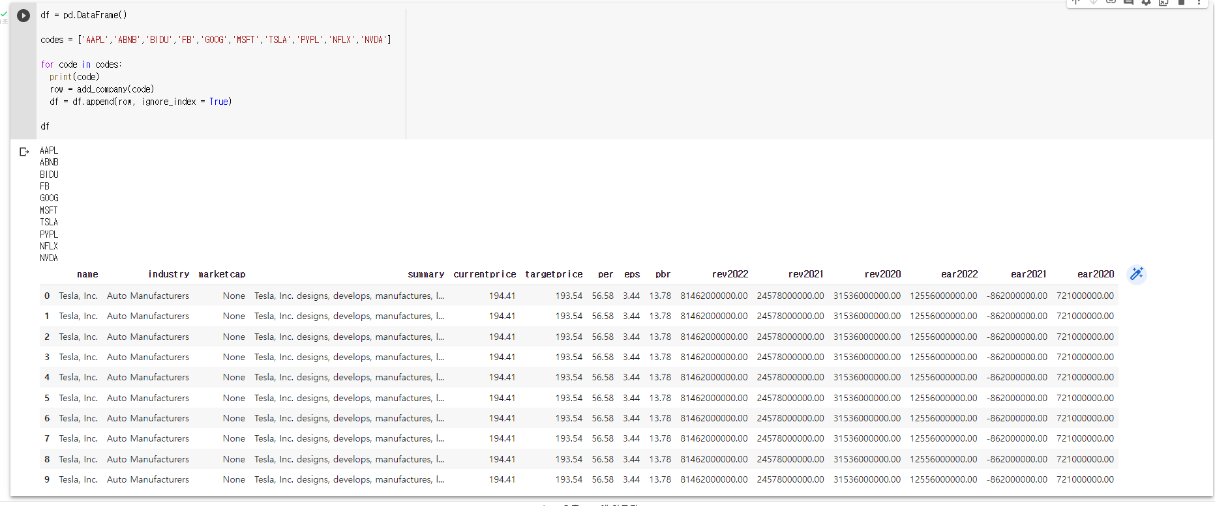Select the 'per' column header
Viewport: 1215px width, 506px height.
click(x=605, y=274)
